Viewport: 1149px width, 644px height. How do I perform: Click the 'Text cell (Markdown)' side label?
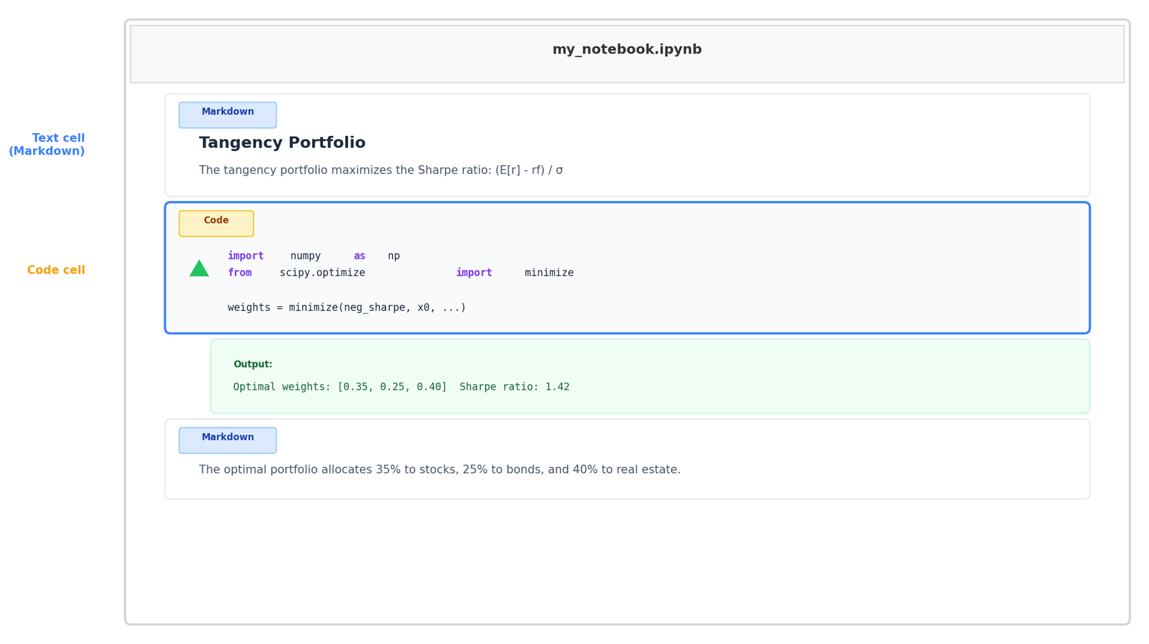tap(47, 145)
